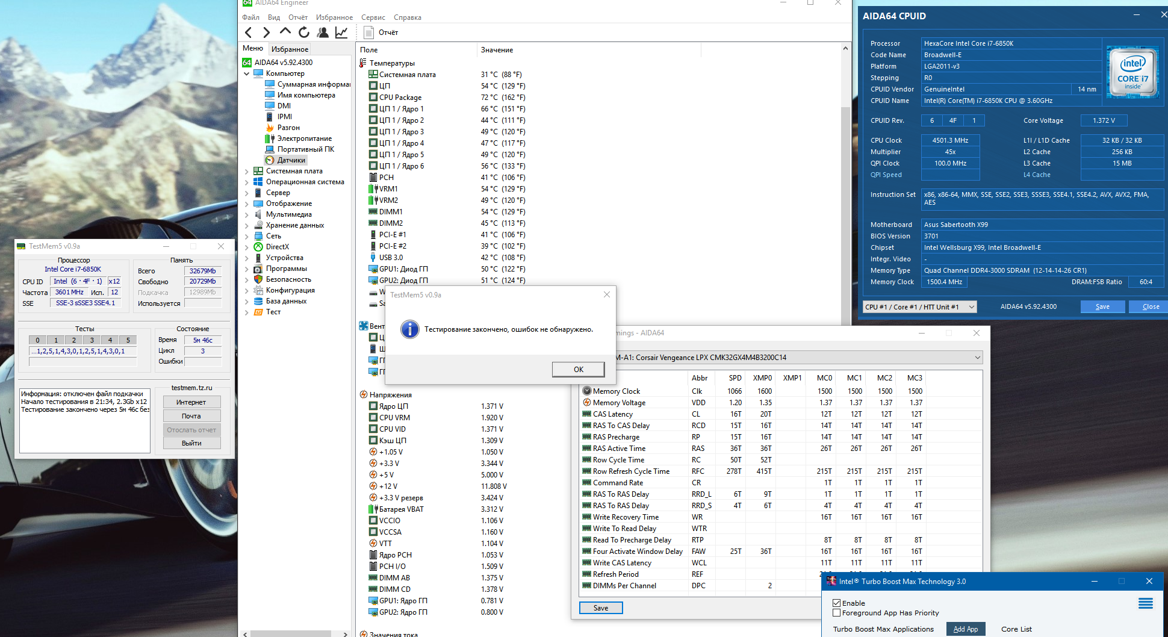1168x637 pixels.
Task: Click Выйти to exit TestMem5
Action: click(191, 443)
